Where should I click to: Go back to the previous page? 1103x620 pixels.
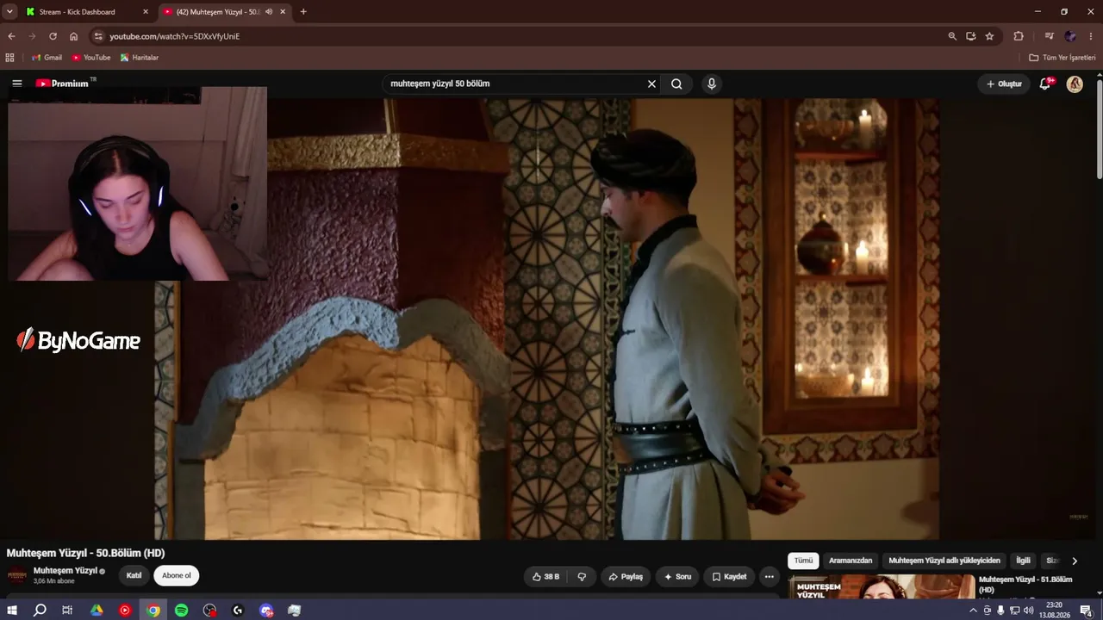(x=11, y=36)
